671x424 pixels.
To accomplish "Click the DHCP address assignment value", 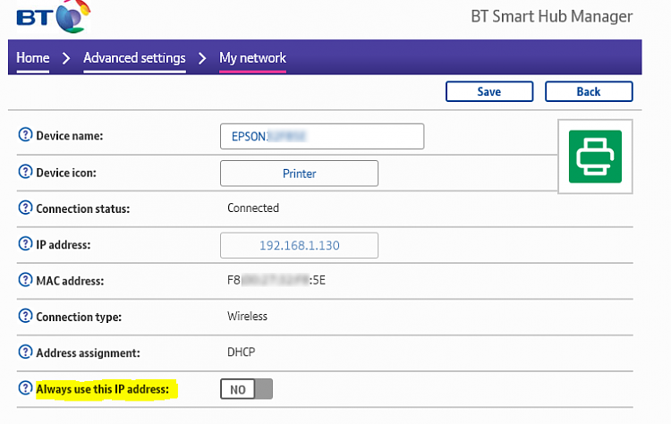I will click(x=241, y=352).
